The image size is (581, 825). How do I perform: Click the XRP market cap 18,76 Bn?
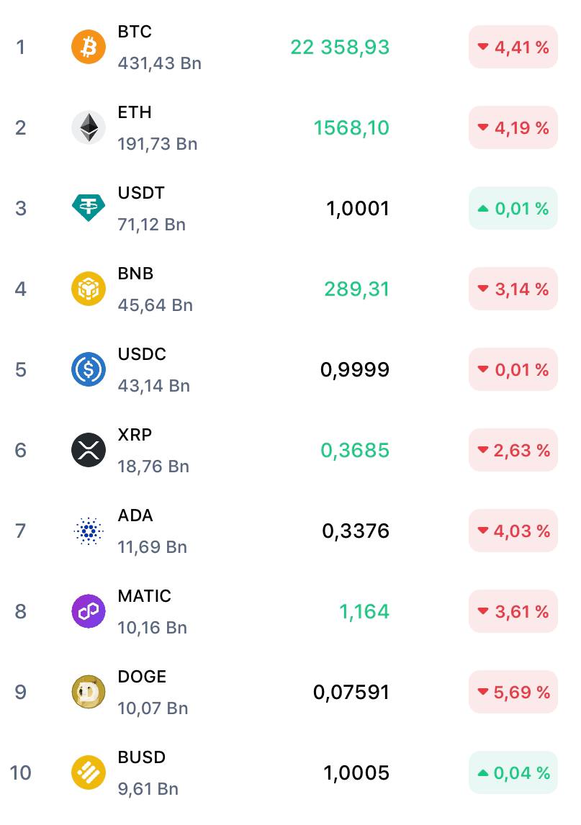153,466
